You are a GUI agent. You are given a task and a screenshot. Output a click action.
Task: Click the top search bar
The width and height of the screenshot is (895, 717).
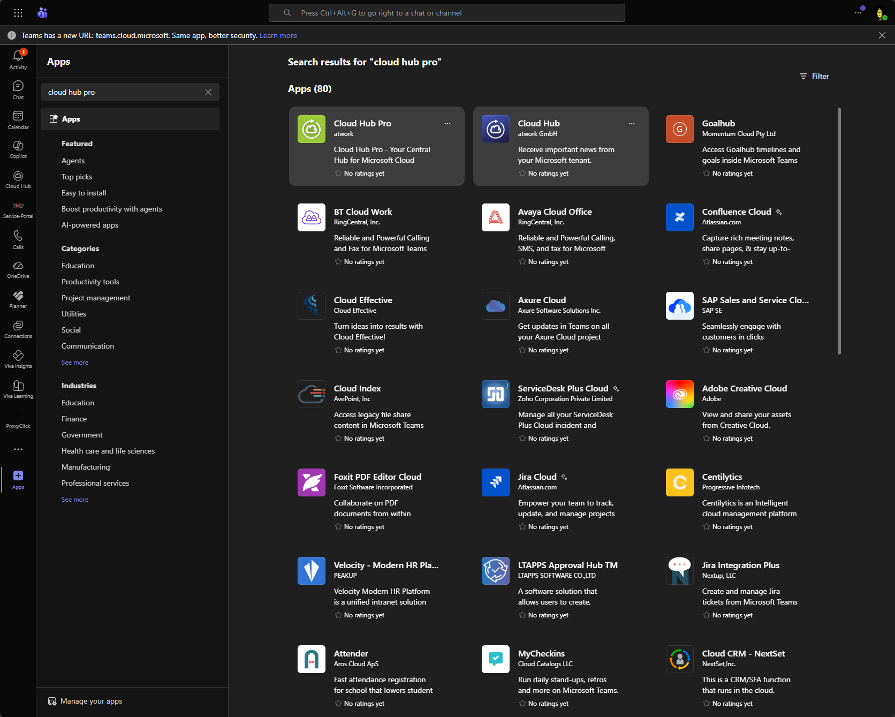pyautogui.click(x=447, y=13)
